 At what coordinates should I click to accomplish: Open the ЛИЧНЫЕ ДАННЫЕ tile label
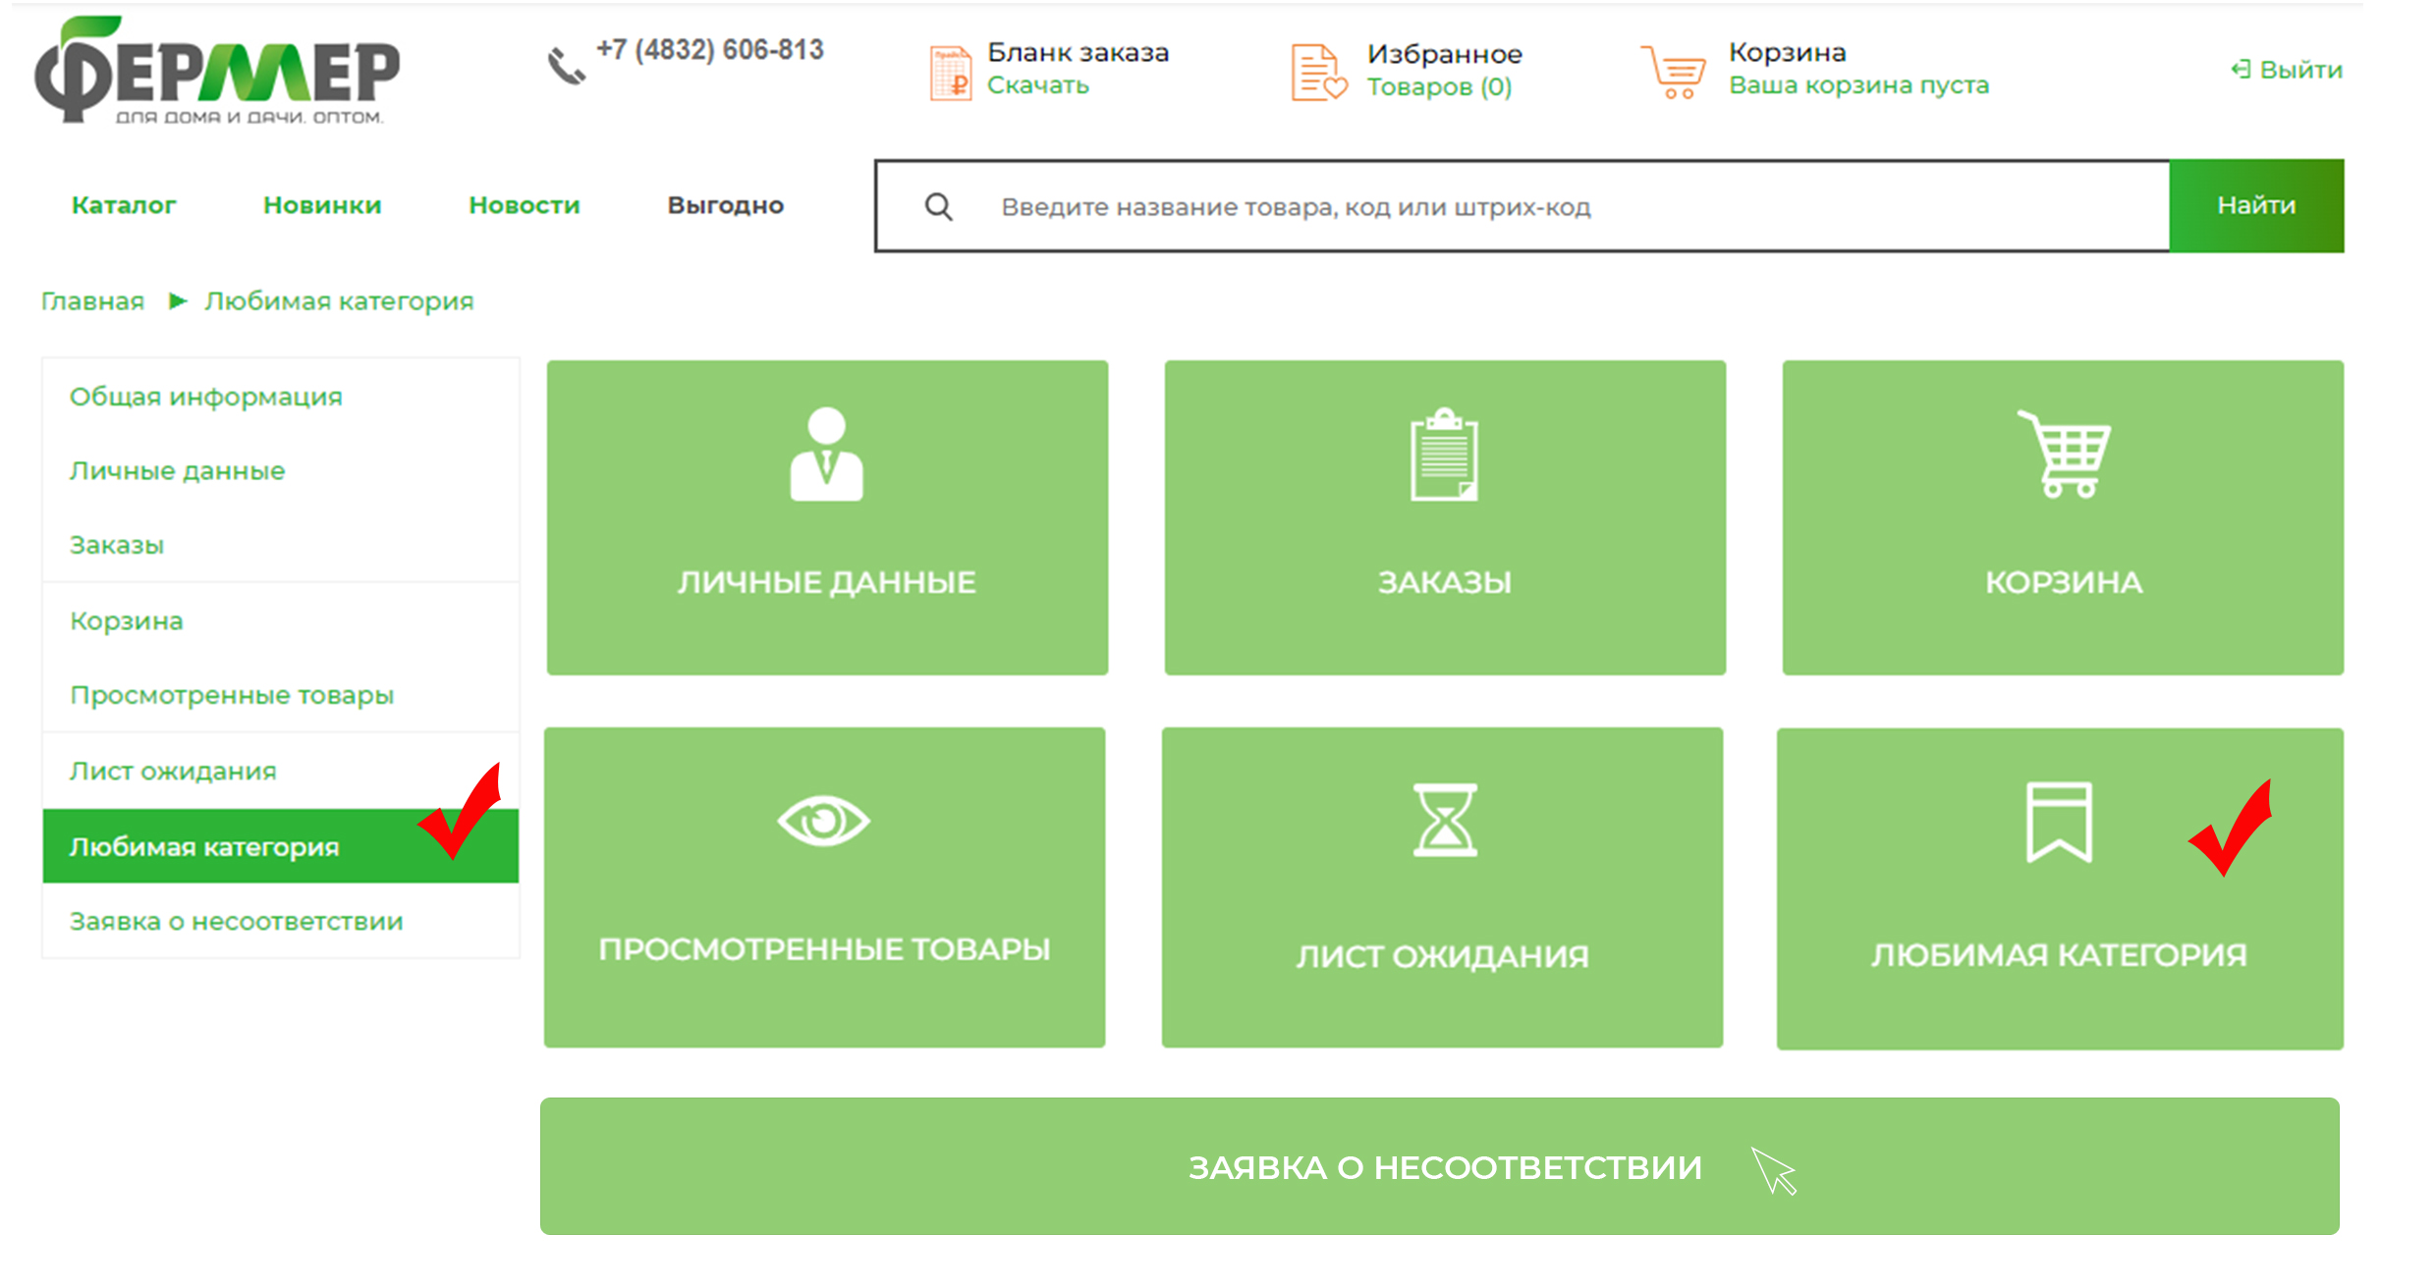coord(826,582)
